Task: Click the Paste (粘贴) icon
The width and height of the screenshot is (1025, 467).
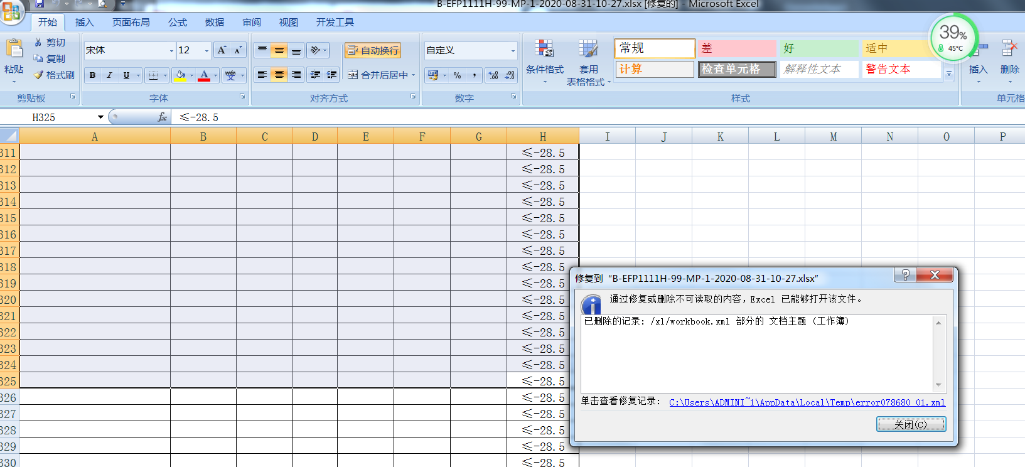Action: click(14, 49)
